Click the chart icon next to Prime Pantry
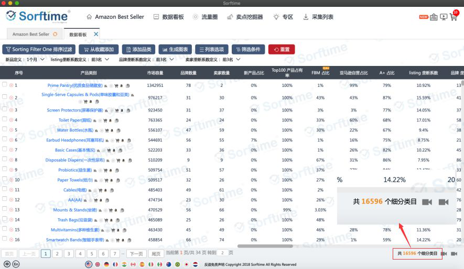This screenshot has height=269, width=464. pos(105,85)
